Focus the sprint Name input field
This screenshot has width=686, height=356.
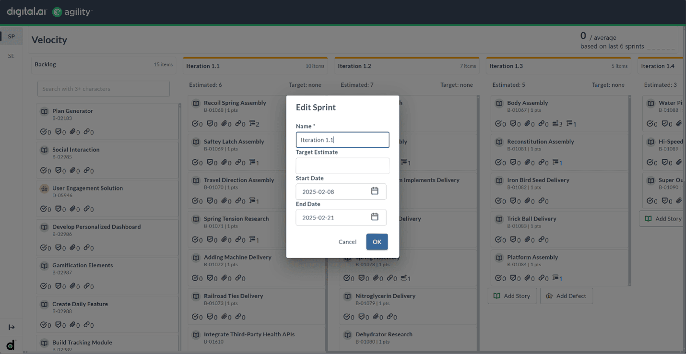click(343, 140)
